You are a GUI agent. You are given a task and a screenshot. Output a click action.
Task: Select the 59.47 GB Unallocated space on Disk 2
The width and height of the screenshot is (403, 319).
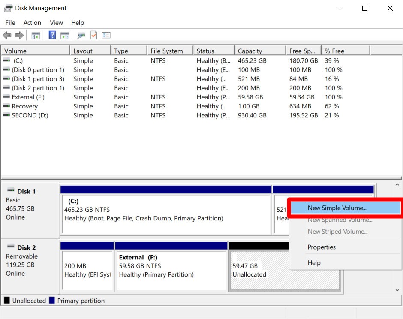click(257, 266)
